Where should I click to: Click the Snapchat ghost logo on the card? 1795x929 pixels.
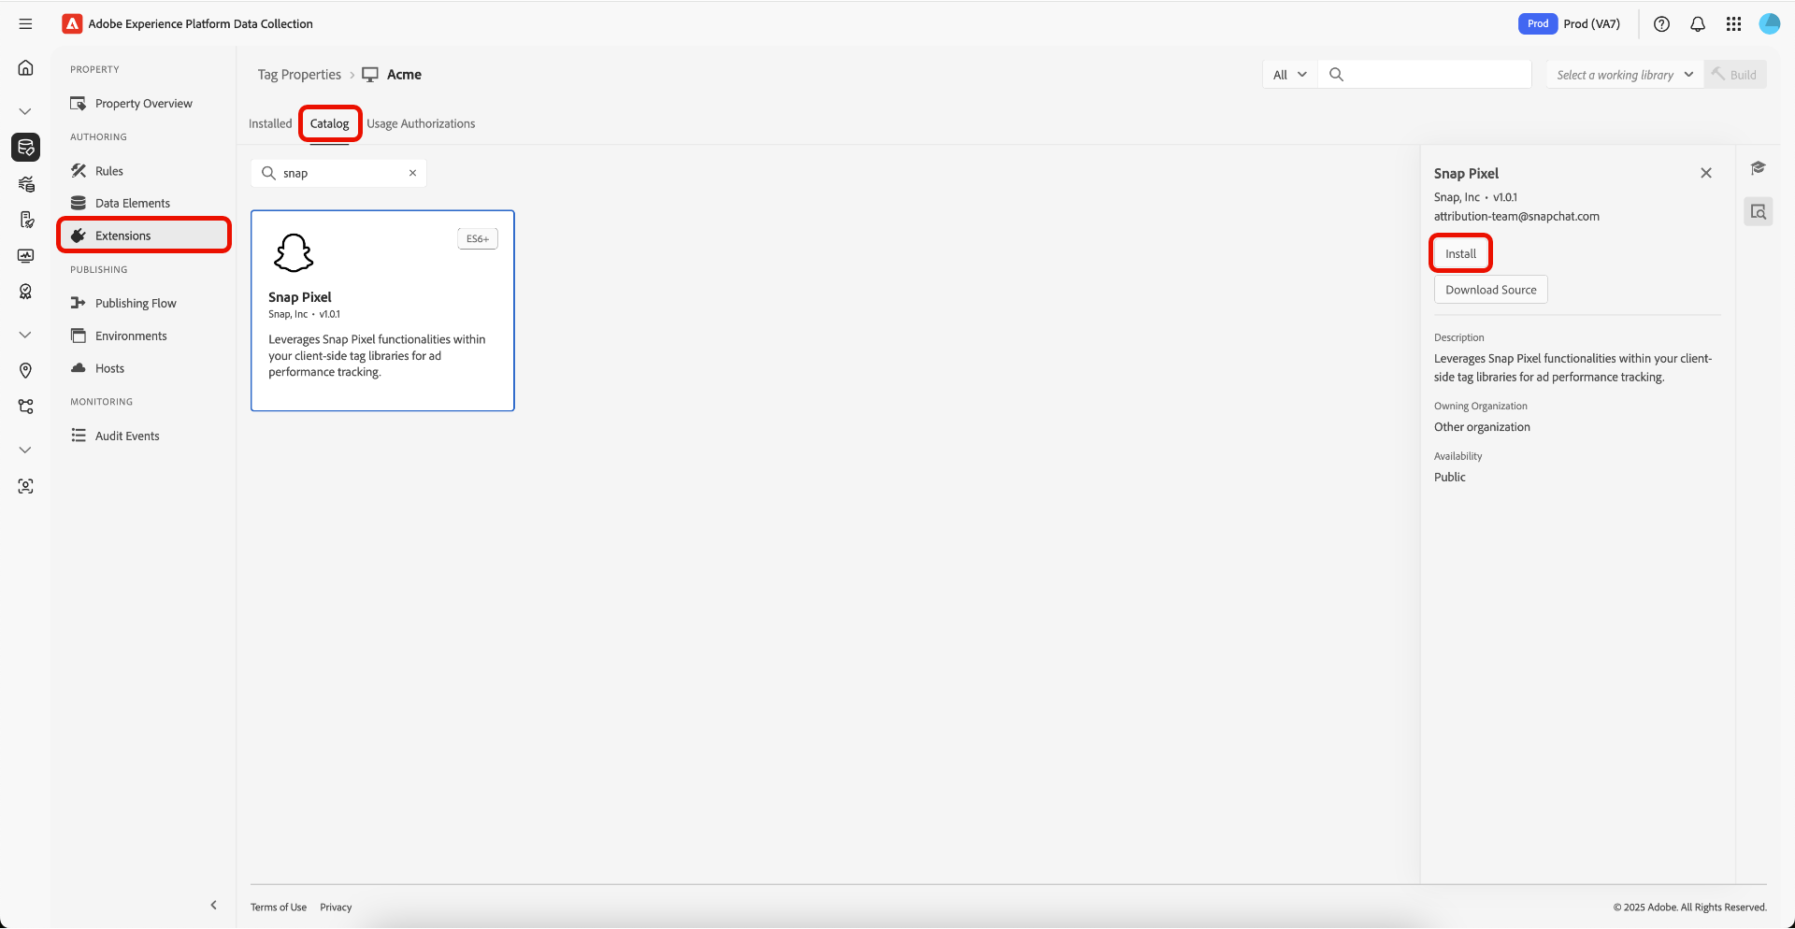[x=294, y=252]
